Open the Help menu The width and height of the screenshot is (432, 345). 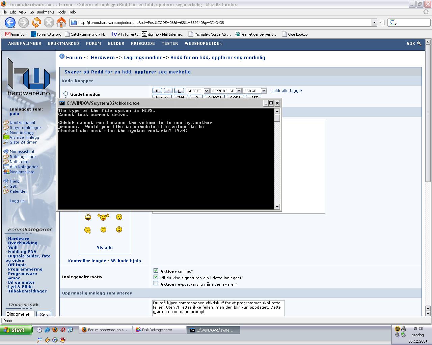(72, 12)
